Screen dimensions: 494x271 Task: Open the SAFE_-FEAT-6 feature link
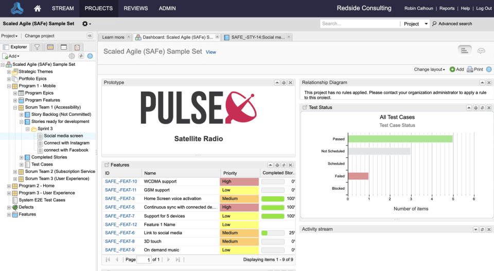coord(120,232)
